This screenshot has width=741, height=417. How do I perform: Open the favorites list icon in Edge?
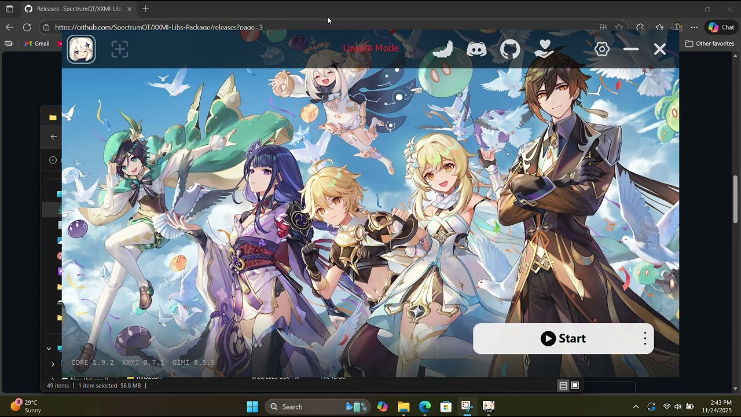click(x=659, y=27)
